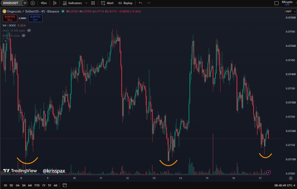Open the USDT currency dropdown
The image size is (297, 189).
290,11
